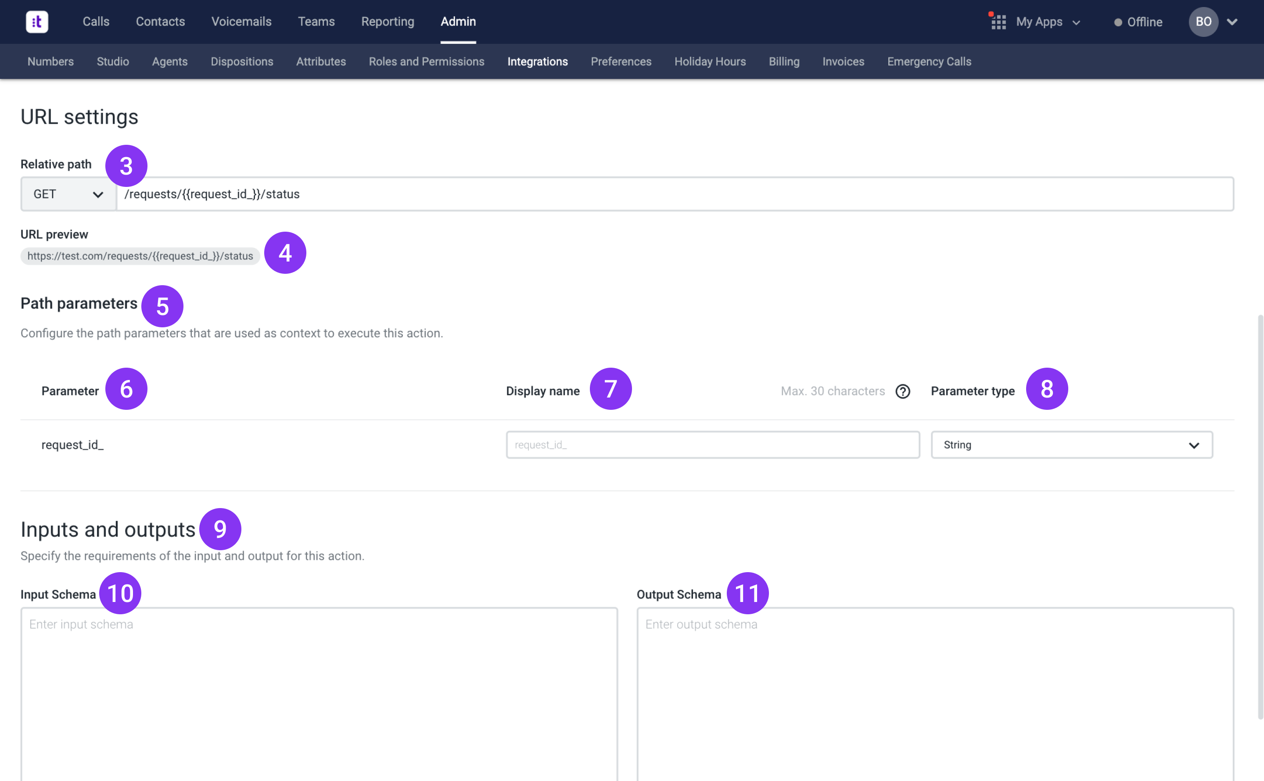Image resolution: width=1264 pixels, height=781 pixels.
Task: Open the Attributes section
Action: pos(321,61)
